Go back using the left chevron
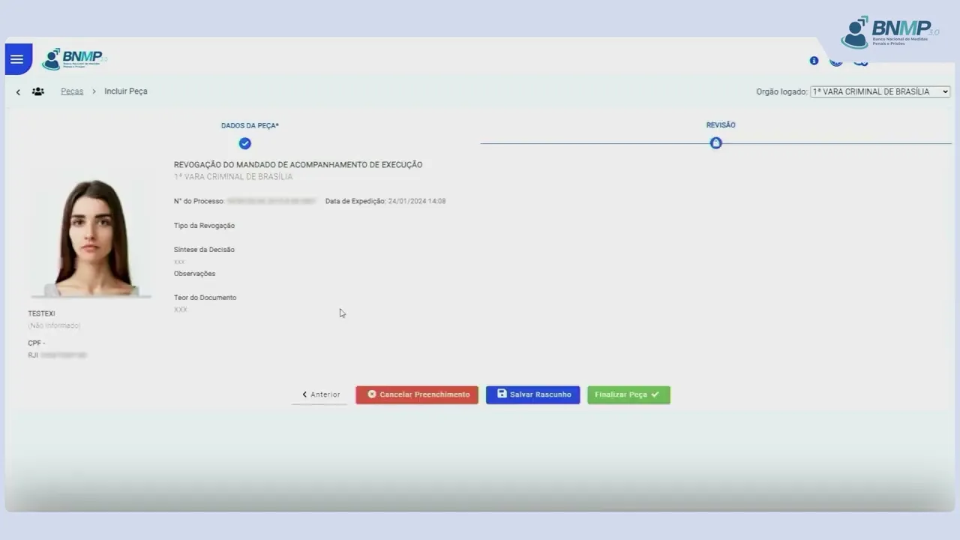The width and height of the screenshot is (960, 540). [x=18, y=92]
